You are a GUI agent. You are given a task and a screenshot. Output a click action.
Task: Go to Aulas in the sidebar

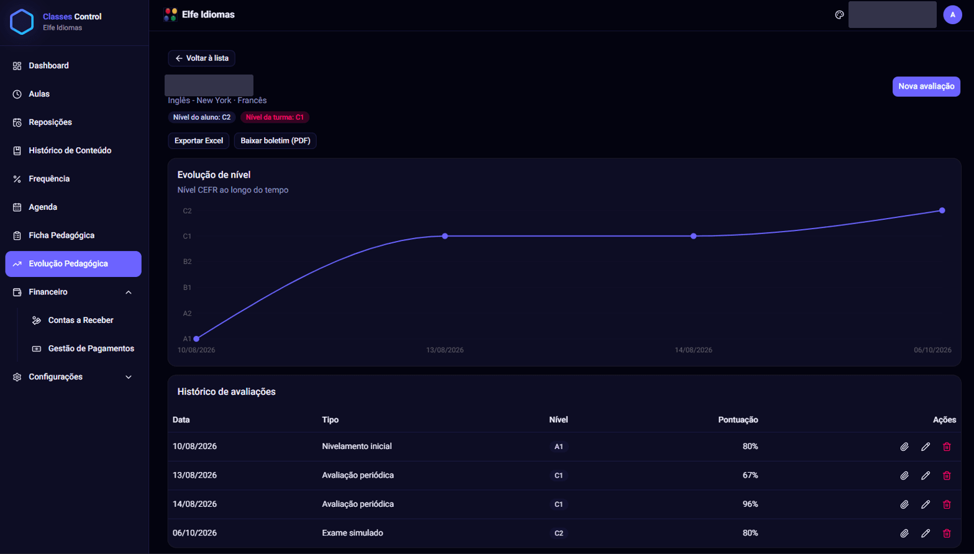[x=73, y=94]
